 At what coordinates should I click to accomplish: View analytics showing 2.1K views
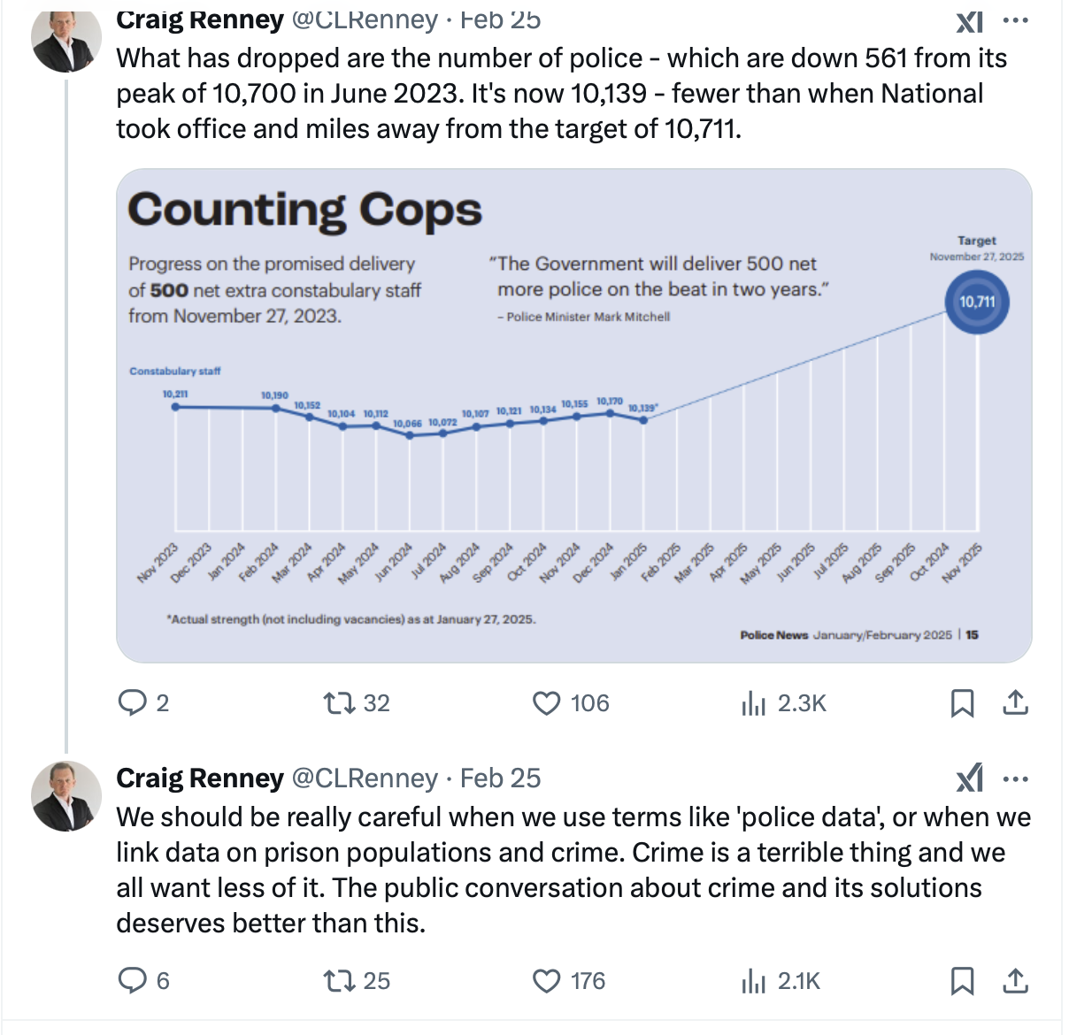(753, 981)
